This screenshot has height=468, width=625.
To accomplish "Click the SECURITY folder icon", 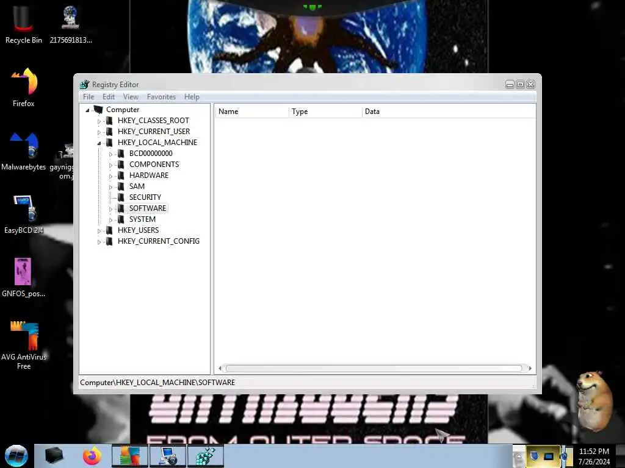I will 121,197.
